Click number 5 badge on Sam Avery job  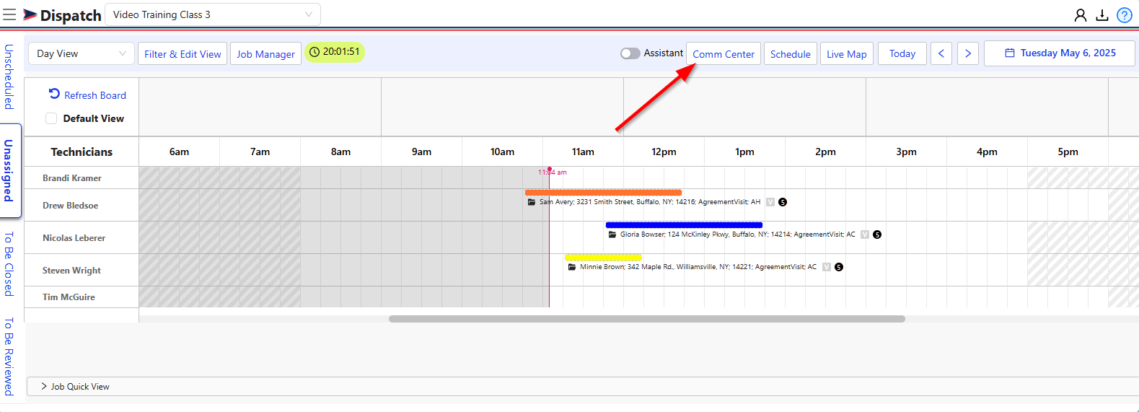[x=783, y=202]
